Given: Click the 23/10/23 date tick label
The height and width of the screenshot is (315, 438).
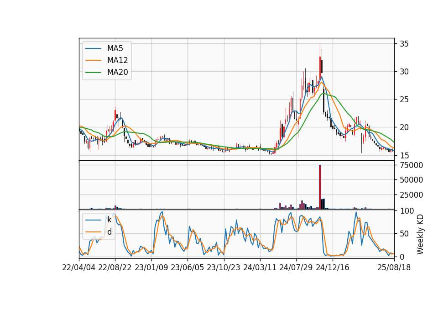Looking at the screenshot, I should 224,268.
